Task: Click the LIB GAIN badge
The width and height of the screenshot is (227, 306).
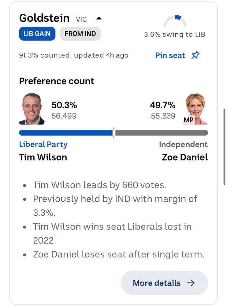Action: (37, 34)
